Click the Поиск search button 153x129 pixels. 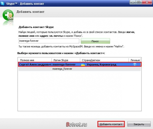pyautogui.click(x=95, y=41)
